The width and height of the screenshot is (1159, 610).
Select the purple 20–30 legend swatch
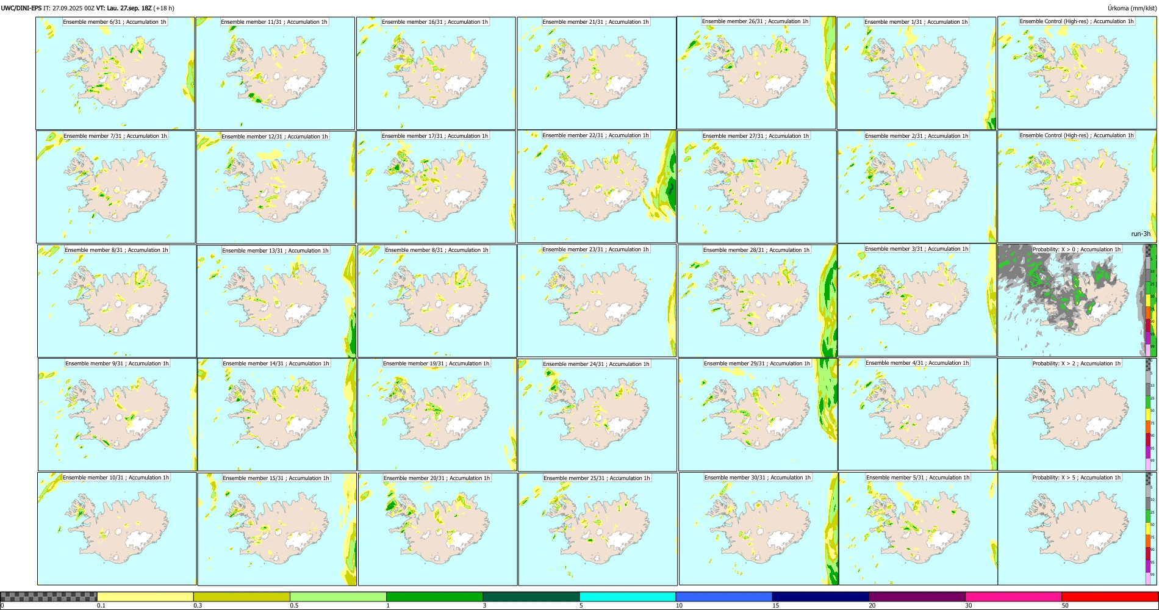click(x=917, y=597)
